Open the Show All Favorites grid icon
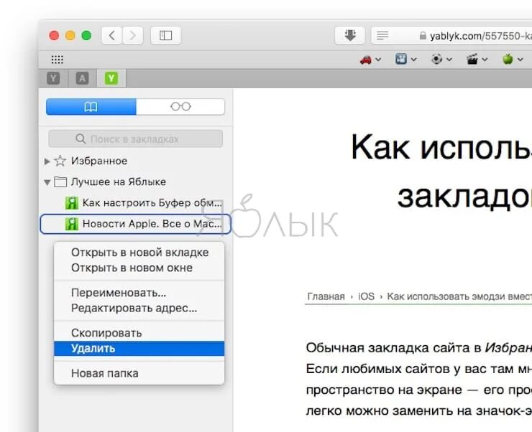The width and height of the screenshot is (532, 432). pos(57,60)
